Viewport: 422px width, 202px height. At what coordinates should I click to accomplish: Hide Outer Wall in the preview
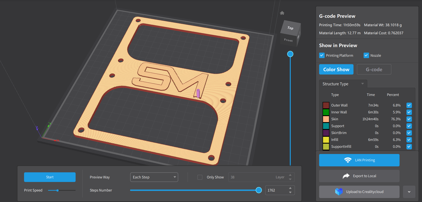click(409, 105)
